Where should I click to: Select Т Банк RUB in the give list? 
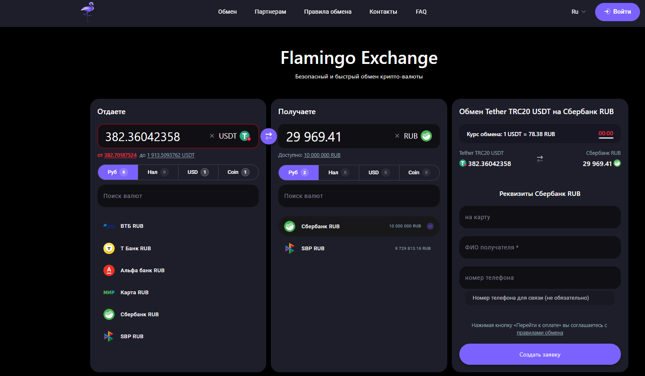click(x=178, y=248)
